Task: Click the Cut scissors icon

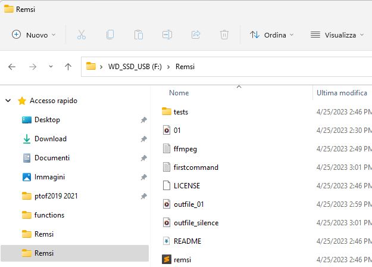Action: point(82,35)
